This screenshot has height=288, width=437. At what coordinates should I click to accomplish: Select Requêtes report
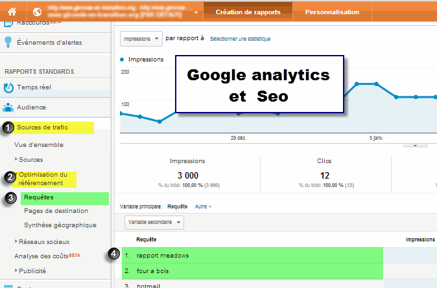pos(39,197)
